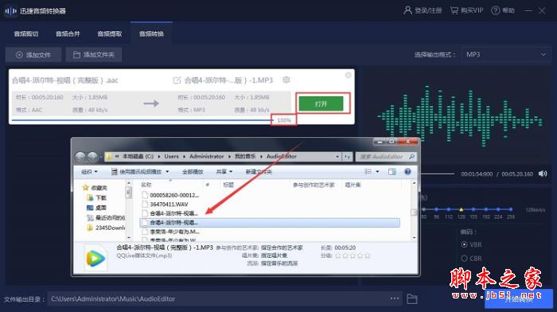Viewport: 557px width, 312px height.
Task: Click 全部播放 in the Explorer toolbar
Action: 193,172
